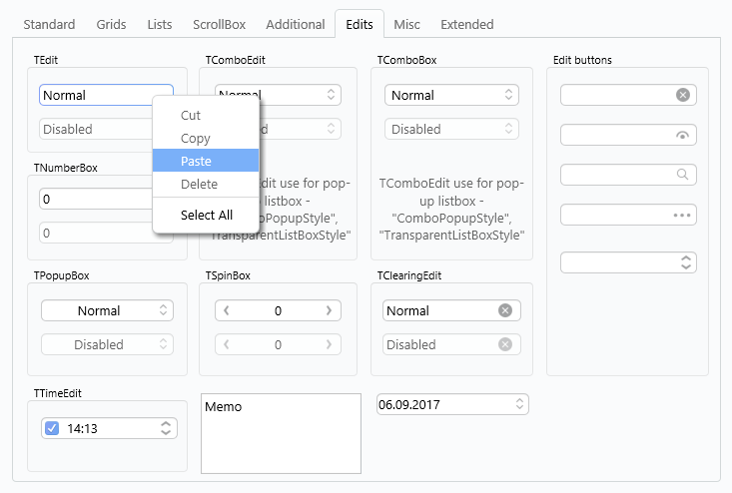Open the Lists tab
The height and width of the screenshot is (493, 732).
[x=160, y=24]
